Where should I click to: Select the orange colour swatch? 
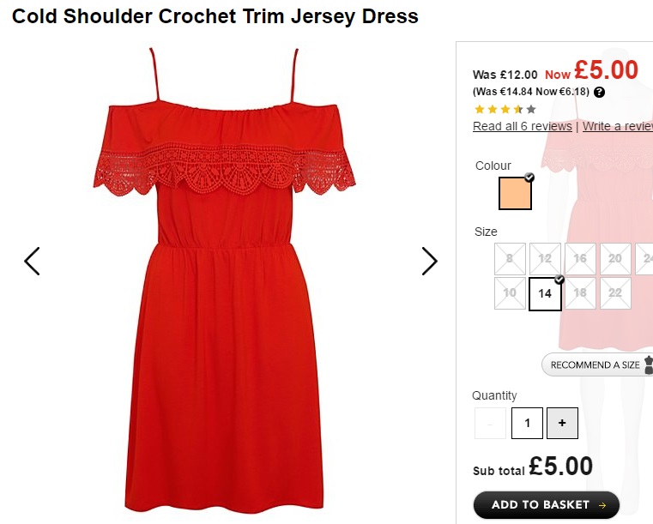click(515, 193)
